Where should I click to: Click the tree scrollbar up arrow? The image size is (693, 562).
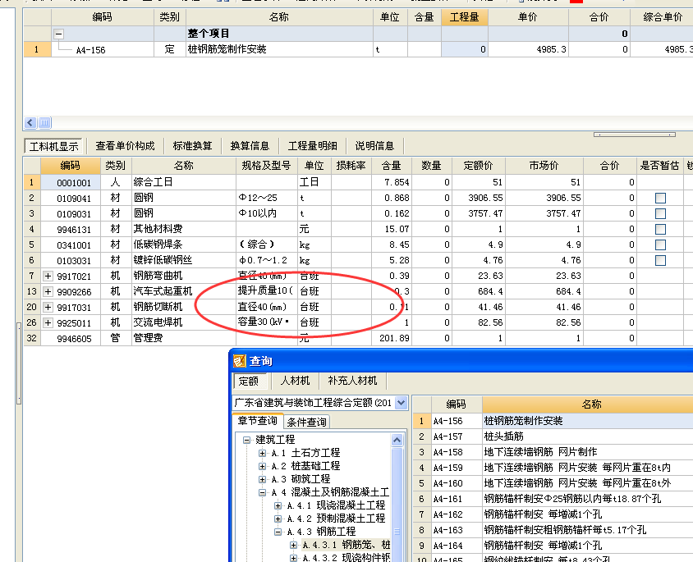[x=397, y=441]
